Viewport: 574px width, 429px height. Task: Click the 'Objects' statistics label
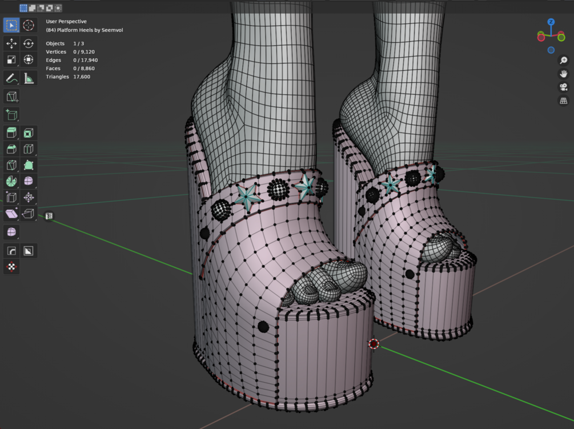55,43
